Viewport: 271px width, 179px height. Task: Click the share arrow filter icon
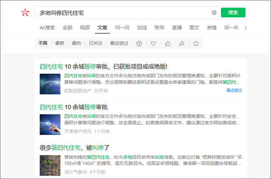[x=182, y=43]
